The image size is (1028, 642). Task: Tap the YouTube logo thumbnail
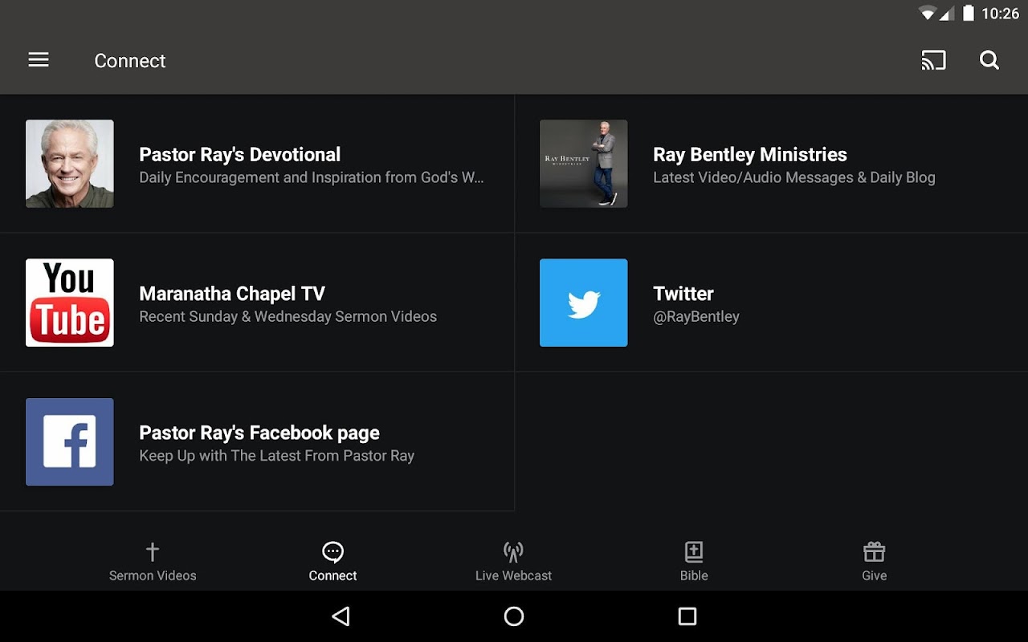click(x=70, y=303)
